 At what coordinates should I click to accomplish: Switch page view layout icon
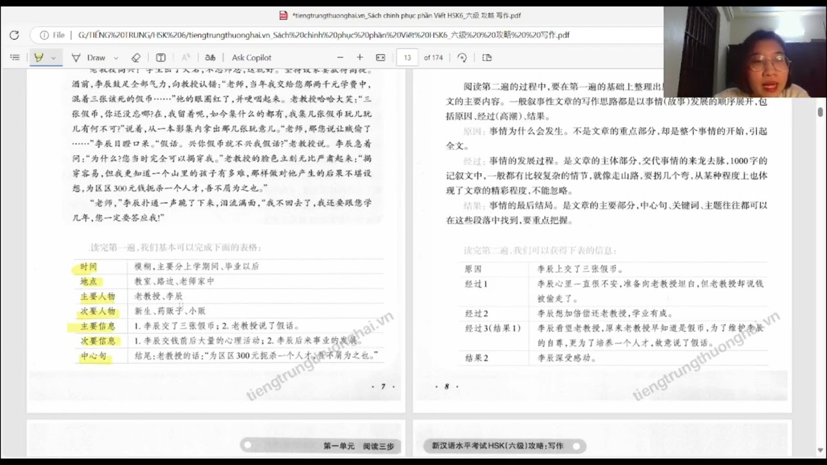pos(487,57)
